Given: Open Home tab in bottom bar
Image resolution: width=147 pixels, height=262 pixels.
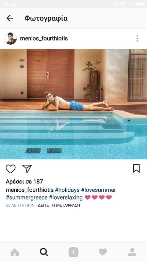Looking at the screenshot, I should [x=15, y=252].
